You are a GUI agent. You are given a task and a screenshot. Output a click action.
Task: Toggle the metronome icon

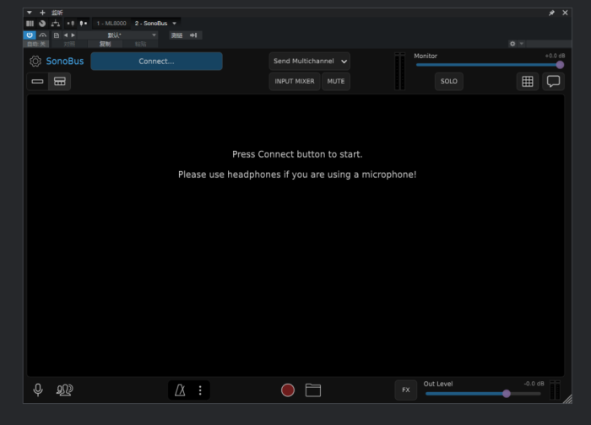[x=180, y=390]
